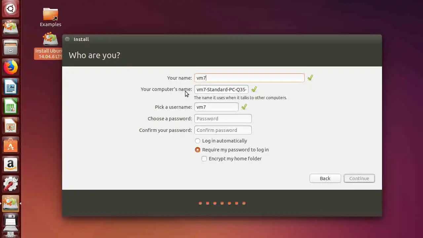Focus the computer's name field
The image size is (423, 238).
(221, 90)
